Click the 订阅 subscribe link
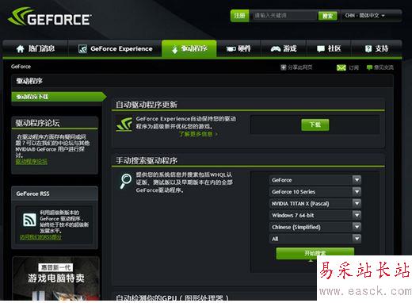The height and width of the screenshot is (303, 412). (353, 68)
